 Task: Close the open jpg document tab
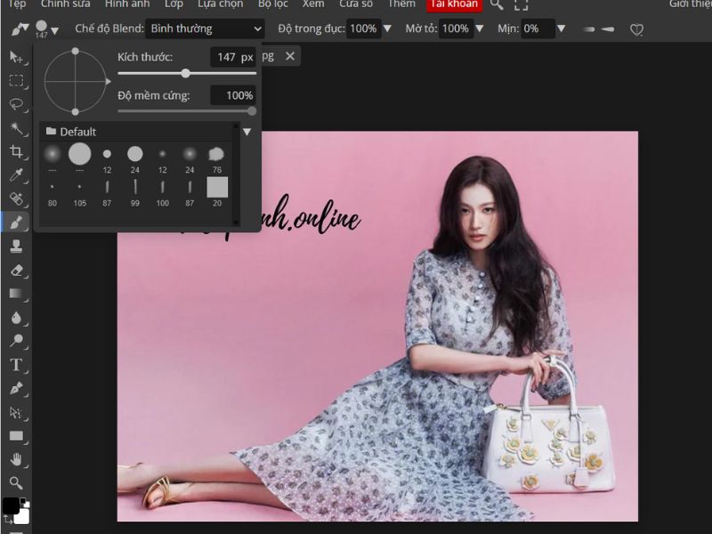coord(290,56)
